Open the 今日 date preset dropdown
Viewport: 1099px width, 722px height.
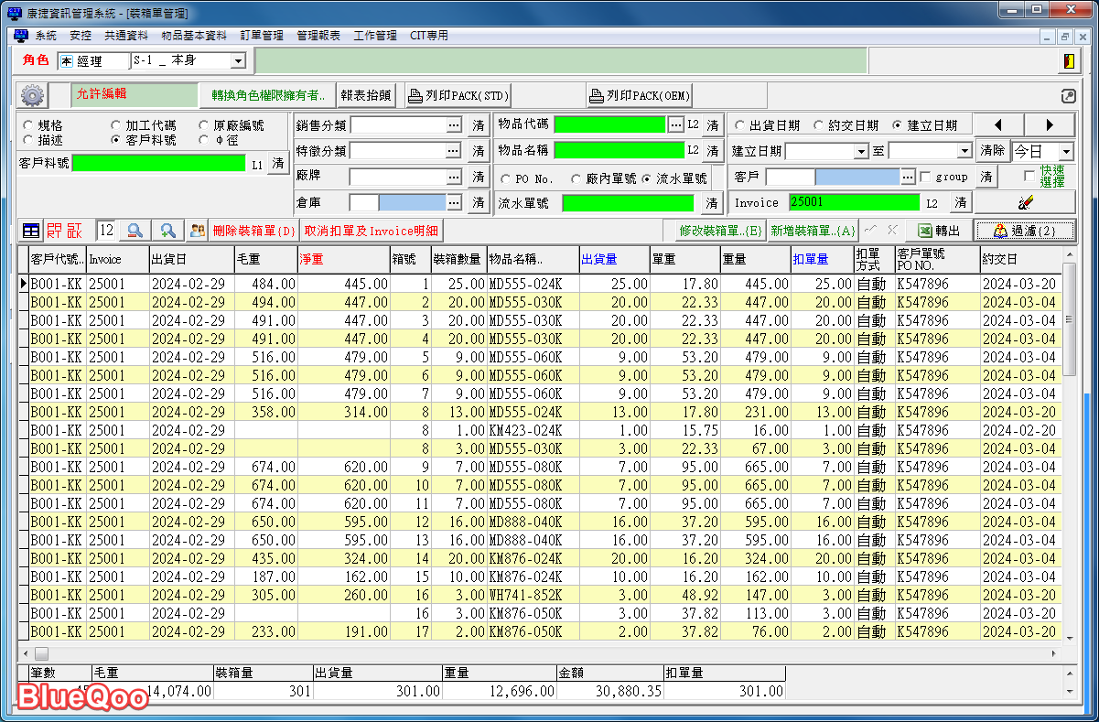[x=1066, y=151]
